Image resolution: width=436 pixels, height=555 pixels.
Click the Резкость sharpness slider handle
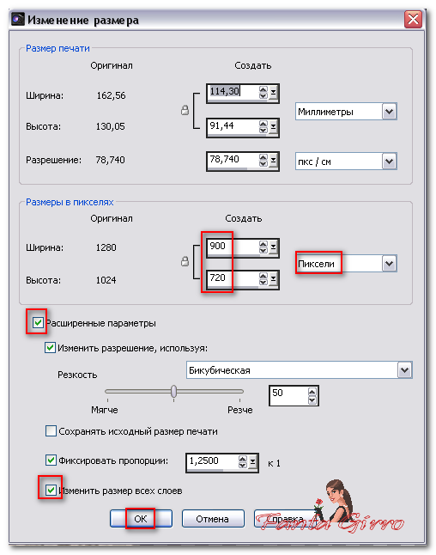(x=173, y=391)
